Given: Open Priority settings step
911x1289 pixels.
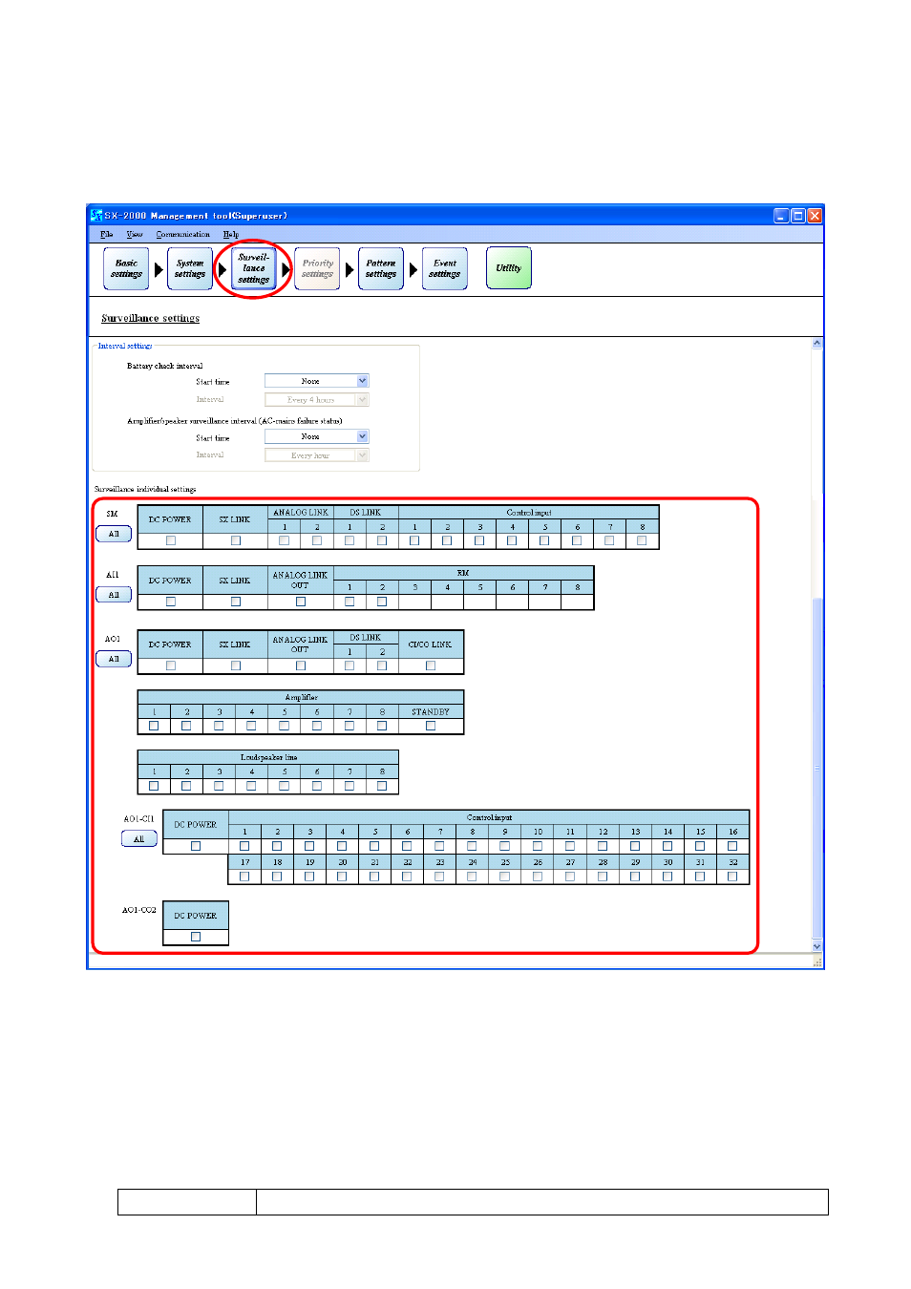Looking at the screenshot, I should click(317, 268).
